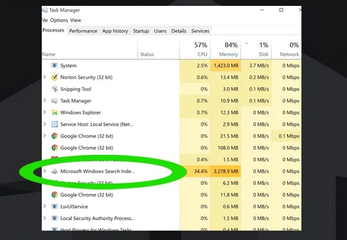Click the 3,278.9 MB memory cell

click(x=226, y=171)
